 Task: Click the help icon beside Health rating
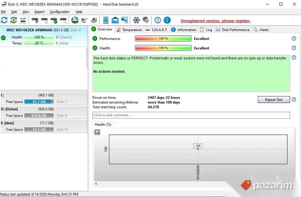(x=294, y=48)
